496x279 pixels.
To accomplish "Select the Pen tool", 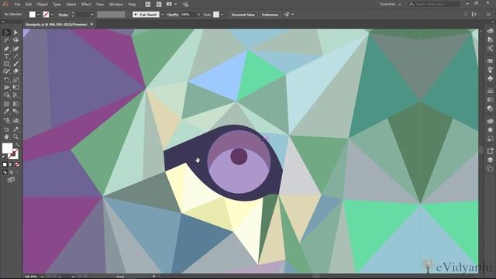I will [6, 49].
